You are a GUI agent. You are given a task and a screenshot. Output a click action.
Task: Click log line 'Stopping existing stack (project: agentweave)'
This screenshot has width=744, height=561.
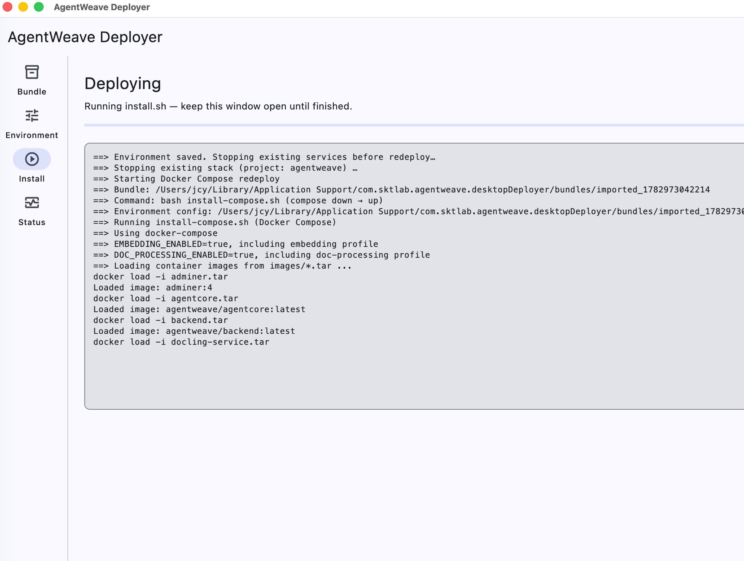click(x=225, y=168)
